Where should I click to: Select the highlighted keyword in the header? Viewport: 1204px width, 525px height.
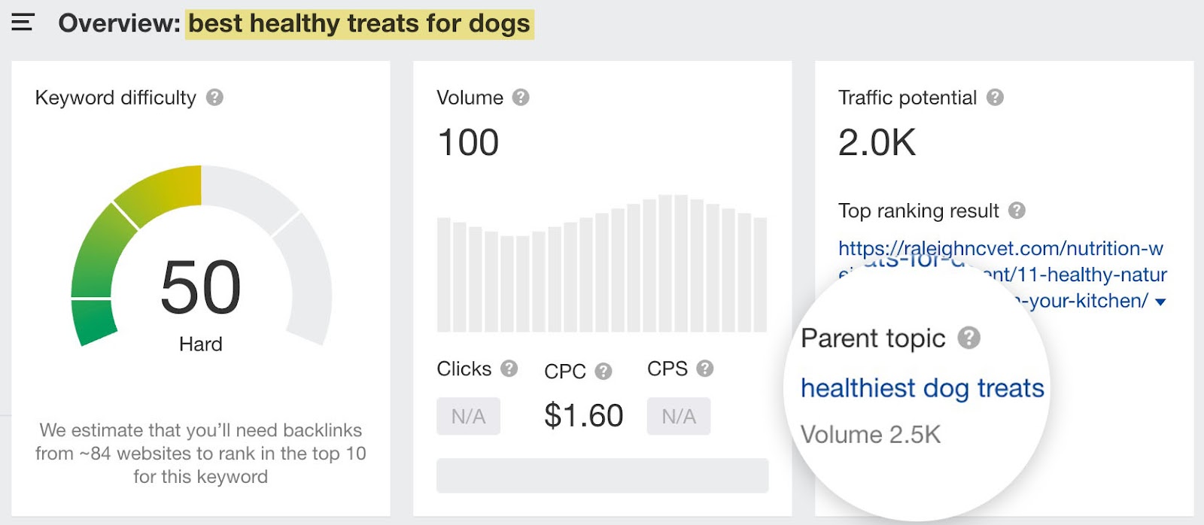pyautogui.click(x=360, y=23)
